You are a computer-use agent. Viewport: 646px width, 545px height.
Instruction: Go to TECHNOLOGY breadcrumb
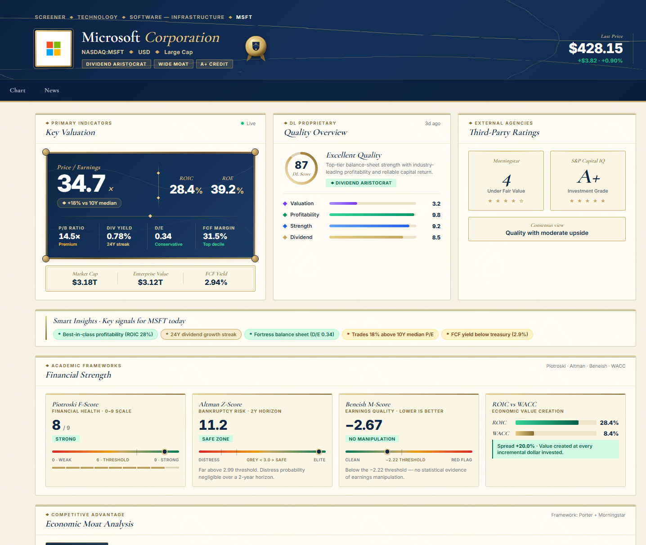point(97,17)
